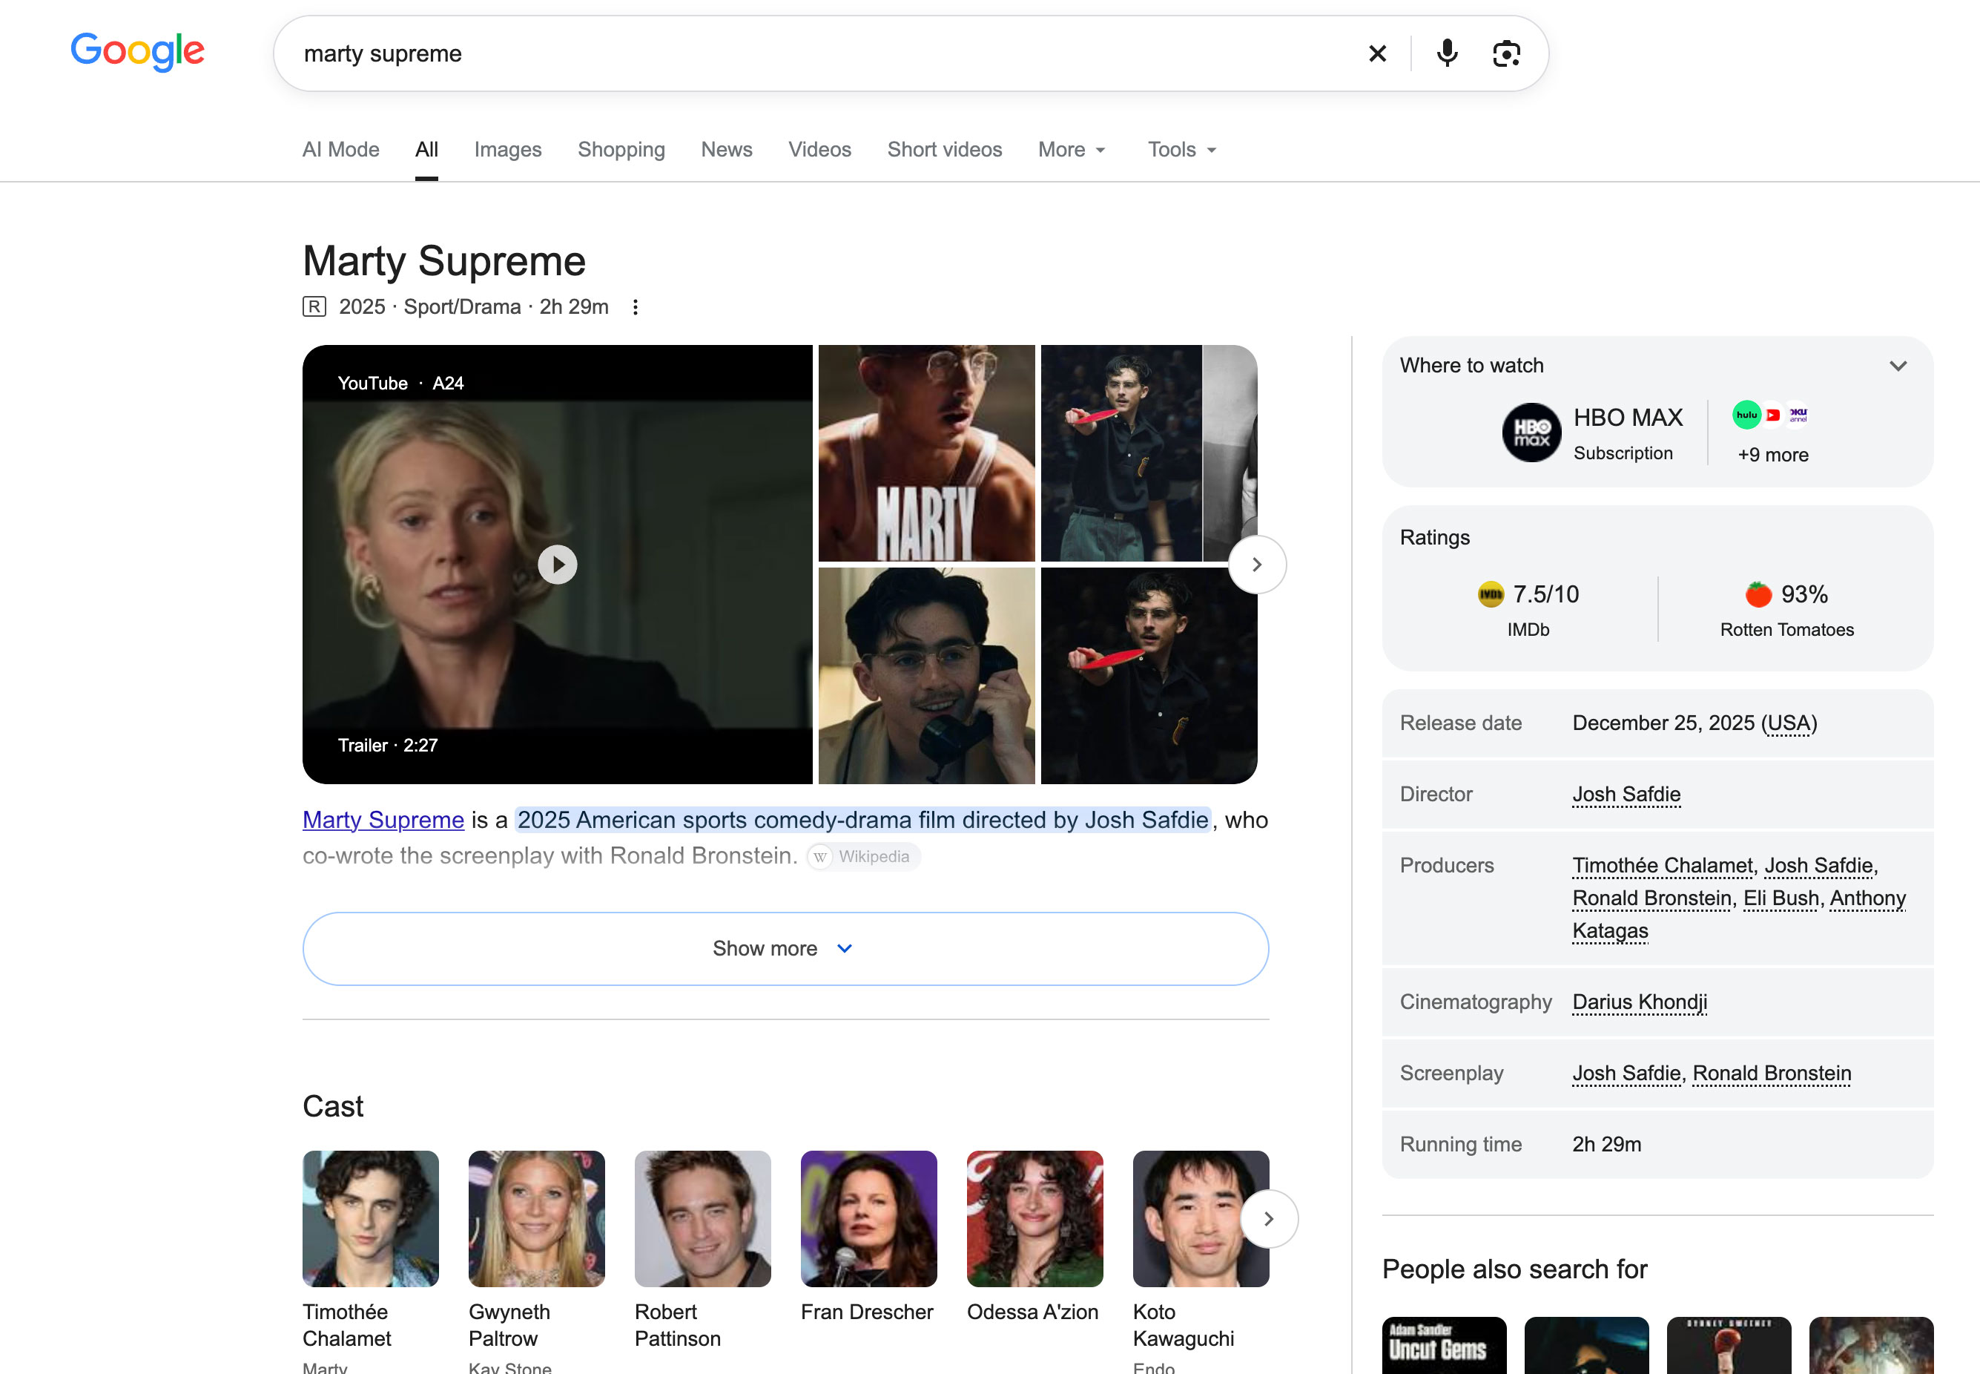1980x1374 pixels.
Task: Open Koto Kawaguchi cast photo
Action: [1201, 1219]
